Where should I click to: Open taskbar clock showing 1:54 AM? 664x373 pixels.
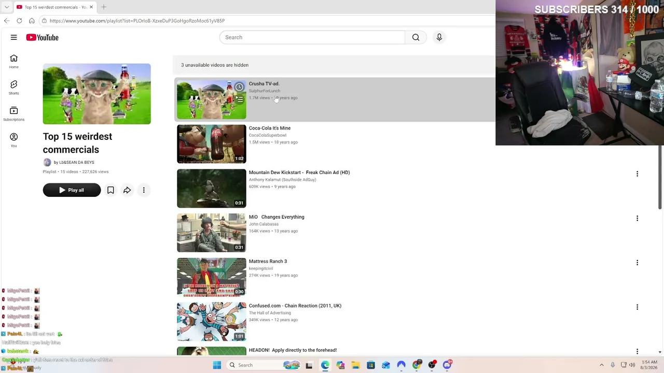[x=649, y=365]
